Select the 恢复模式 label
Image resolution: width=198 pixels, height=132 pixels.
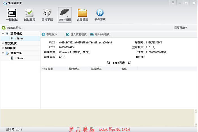point(11,43)
